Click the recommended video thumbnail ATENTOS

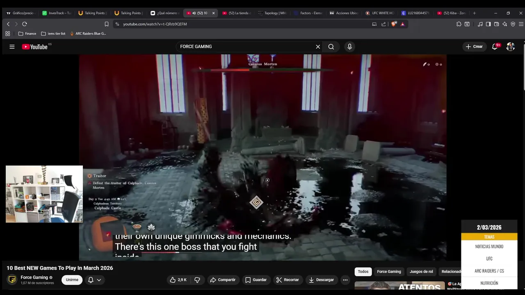pos(400,286)
